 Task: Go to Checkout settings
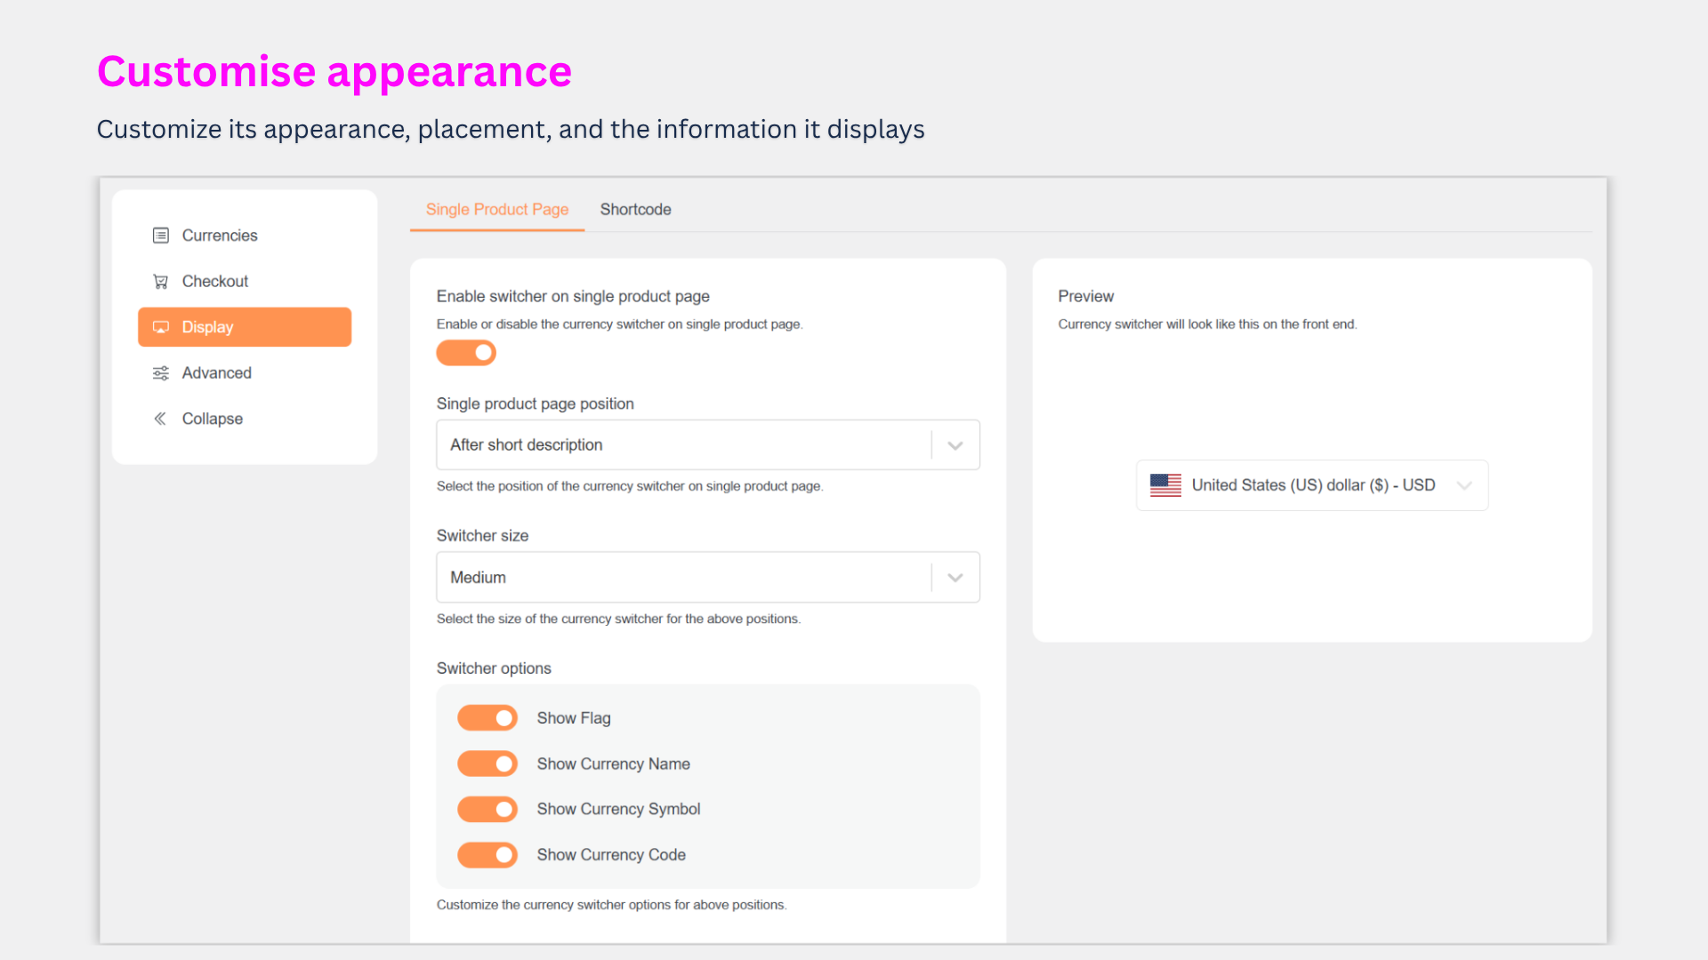pyautogui.click(x=214, y=282)
